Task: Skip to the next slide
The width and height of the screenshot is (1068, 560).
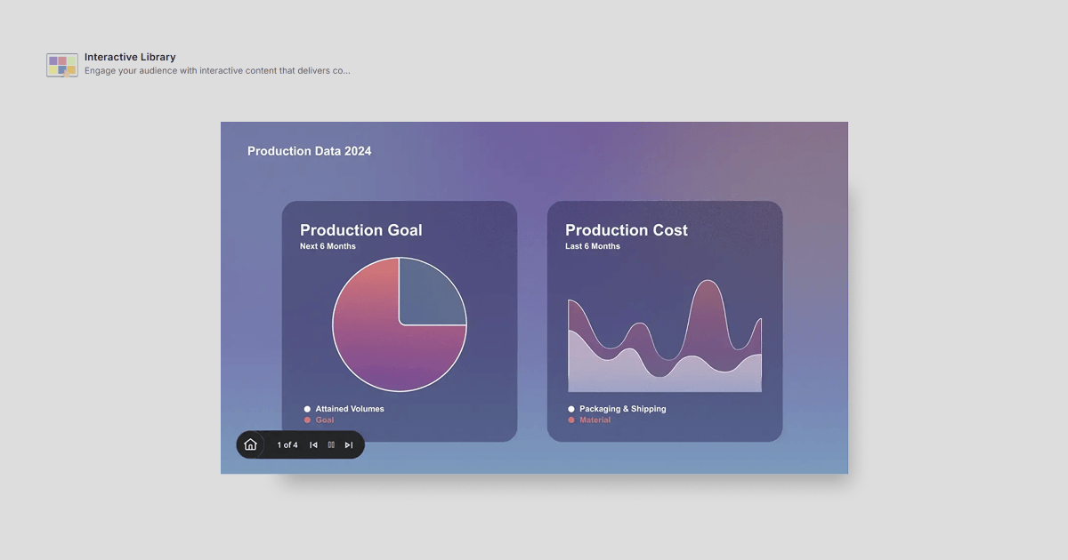Action: pos(349,444)
